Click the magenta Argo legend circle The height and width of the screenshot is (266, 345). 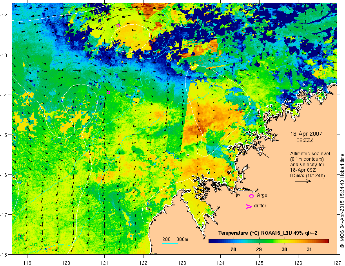tap(251, 196)
